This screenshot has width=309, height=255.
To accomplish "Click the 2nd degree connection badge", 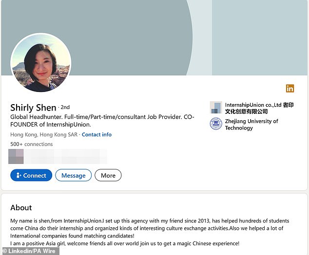I will [65, 107].
